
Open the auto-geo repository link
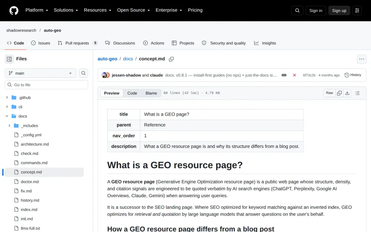pos(52,30)
